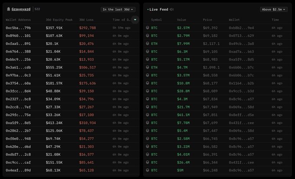
Task: Click the coin icon in the $5M BTC row
Action: 147,170
